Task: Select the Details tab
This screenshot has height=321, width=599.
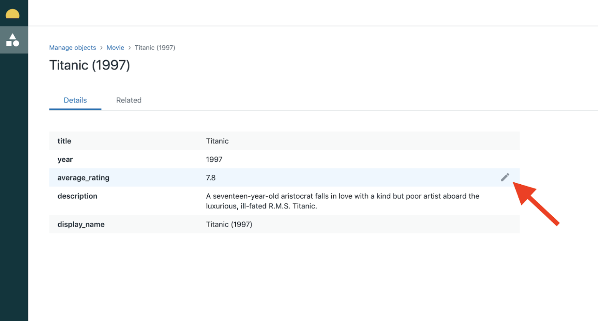Action: click(75, 100)
